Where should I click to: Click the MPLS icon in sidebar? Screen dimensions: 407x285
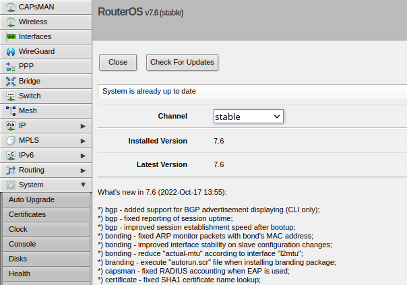click(x=11, y=140)
